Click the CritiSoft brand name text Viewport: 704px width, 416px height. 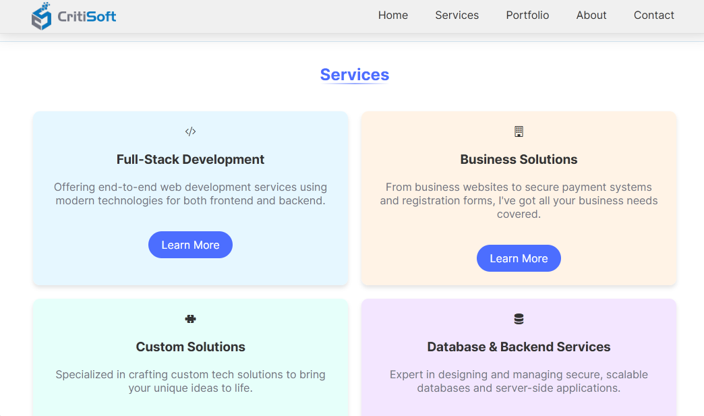(88, 16)
